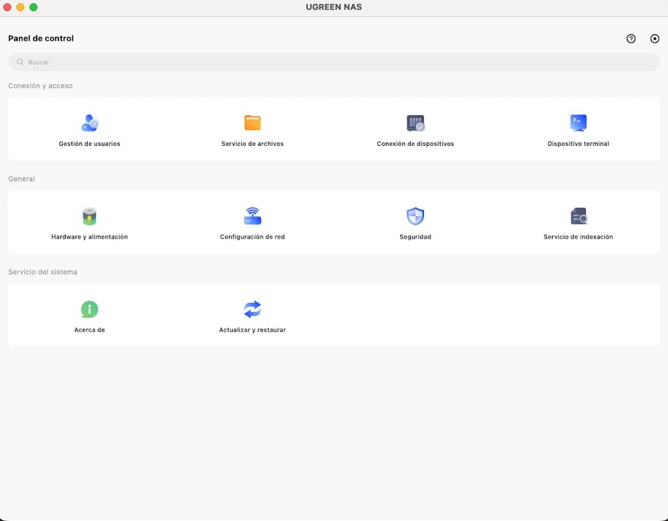Open the Seguridad shield icon
Screen dimensions: 668x521
415,216
